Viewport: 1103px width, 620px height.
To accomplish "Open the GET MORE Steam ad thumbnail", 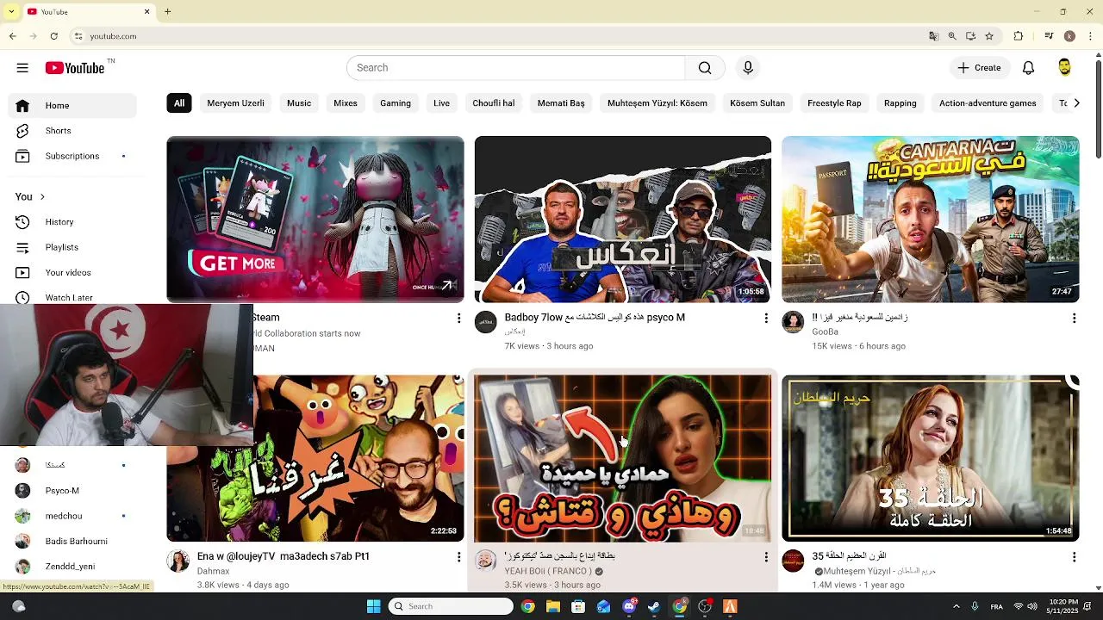I will click(315, 220).
